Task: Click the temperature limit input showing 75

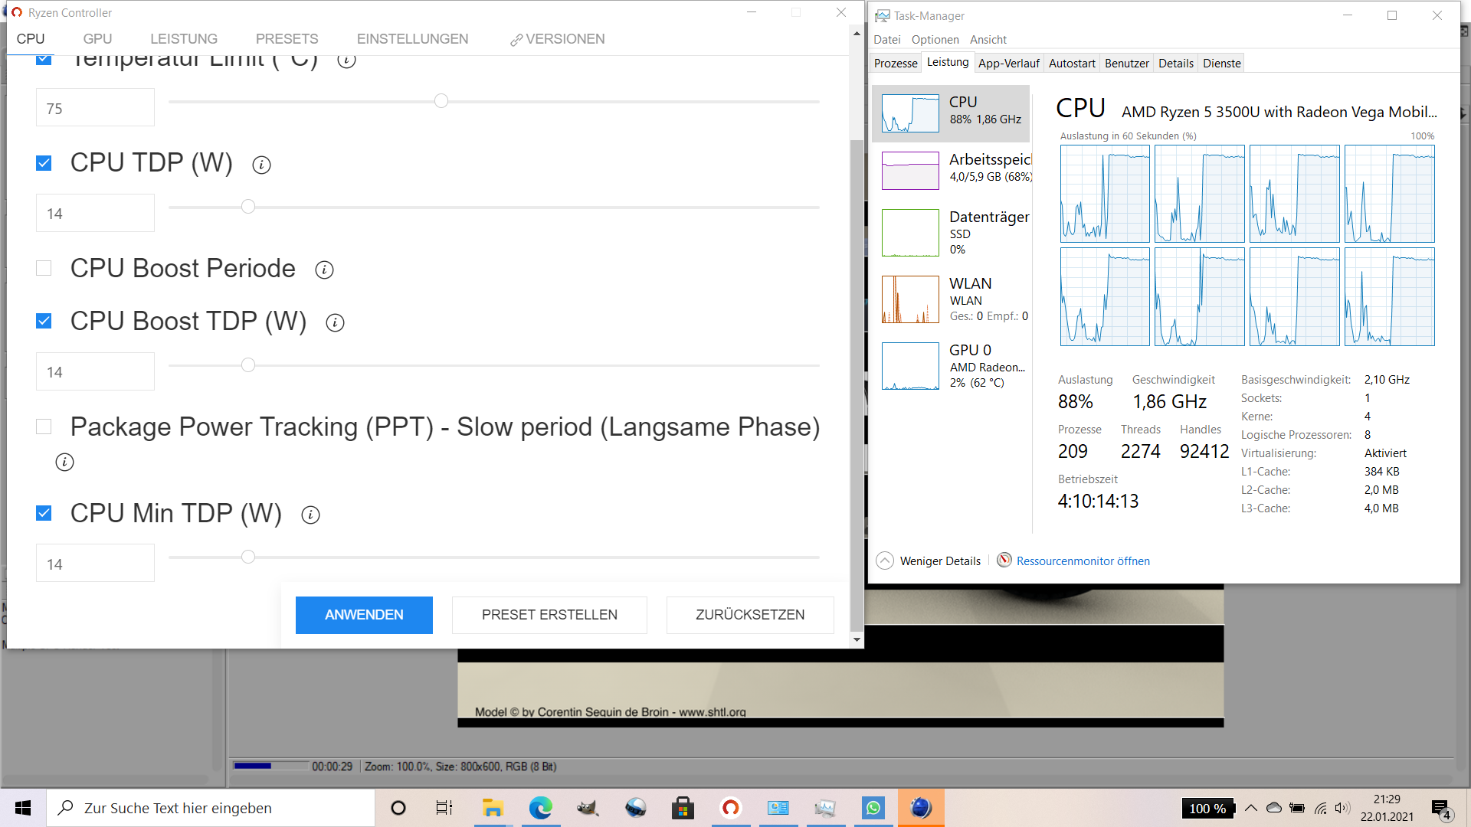Action: click(x=95, y=108)
